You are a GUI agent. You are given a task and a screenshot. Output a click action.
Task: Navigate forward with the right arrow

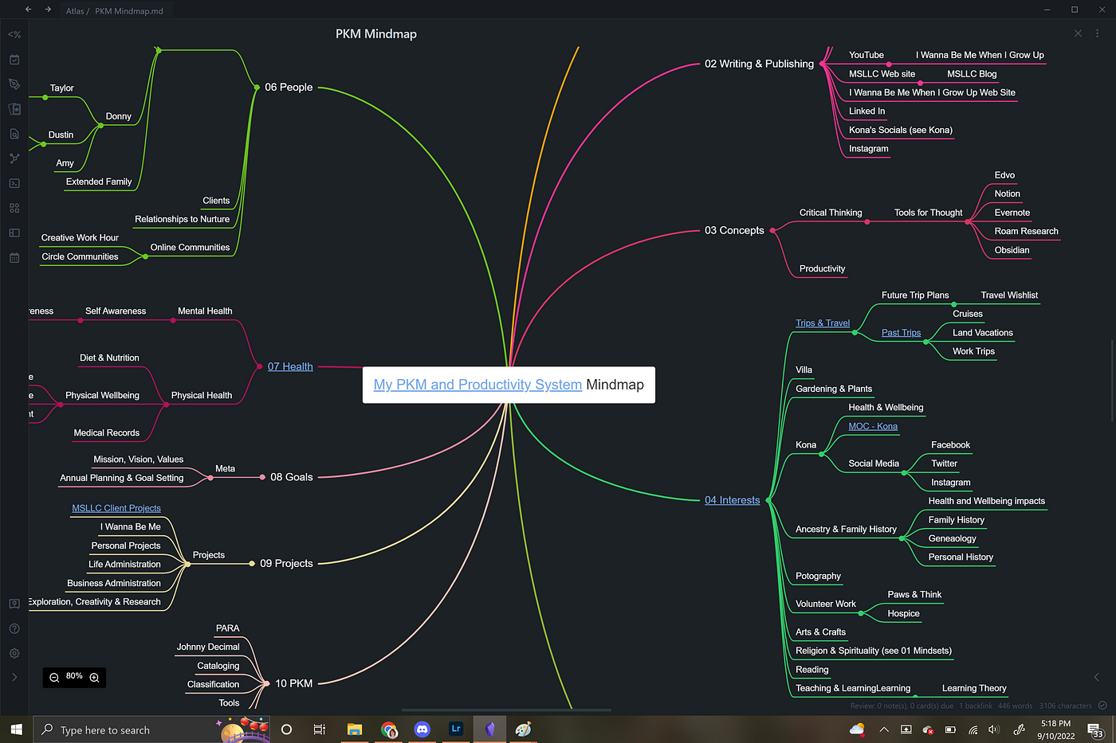click(48, 10)
